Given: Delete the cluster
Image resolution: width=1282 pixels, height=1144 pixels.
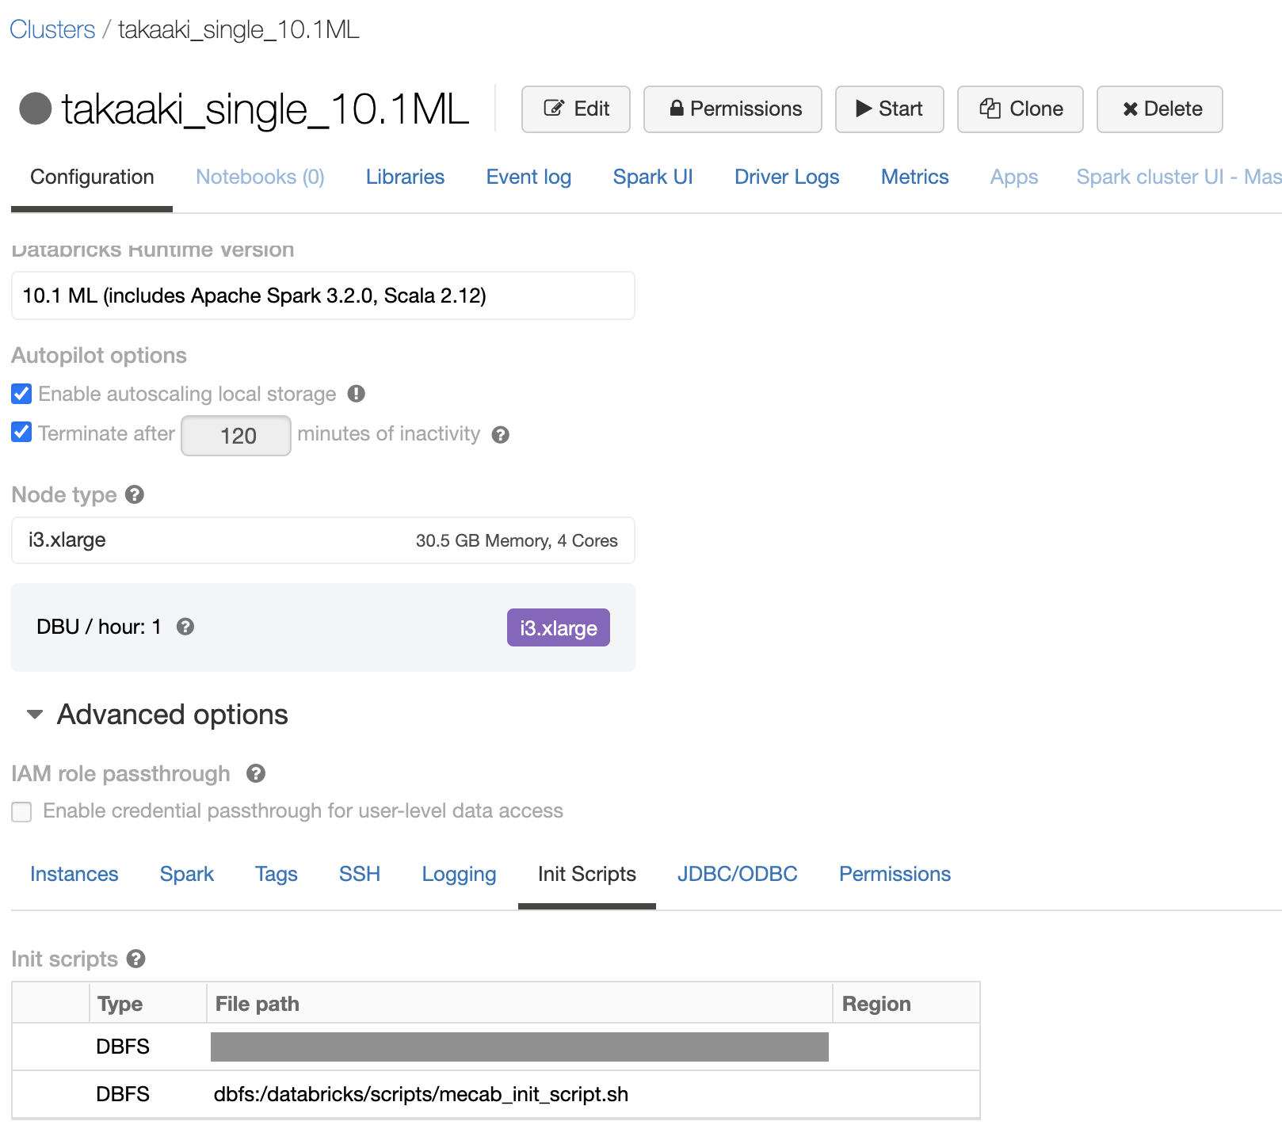Looking at the screenshot, I should [1160, 109].
